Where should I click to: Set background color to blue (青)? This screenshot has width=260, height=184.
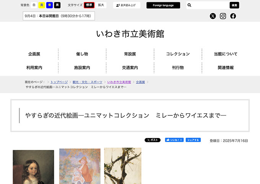49,5
